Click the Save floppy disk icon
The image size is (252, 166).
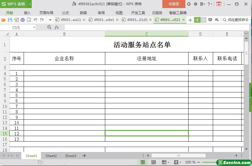[10, 20]
